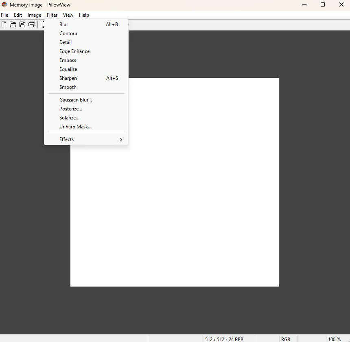Apply the Blur filter
Image resolution: width=350 pixels, height=342 pixels.
64,24
